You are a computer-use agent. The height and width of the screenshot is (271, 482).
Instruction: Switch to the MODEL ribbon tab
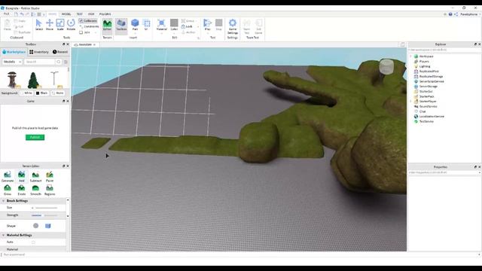[x=66, y=14]
